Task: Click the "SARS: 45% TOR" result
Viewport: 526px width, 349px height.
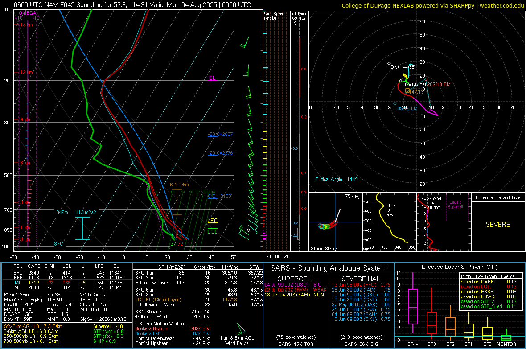Action: pos(296,344)
